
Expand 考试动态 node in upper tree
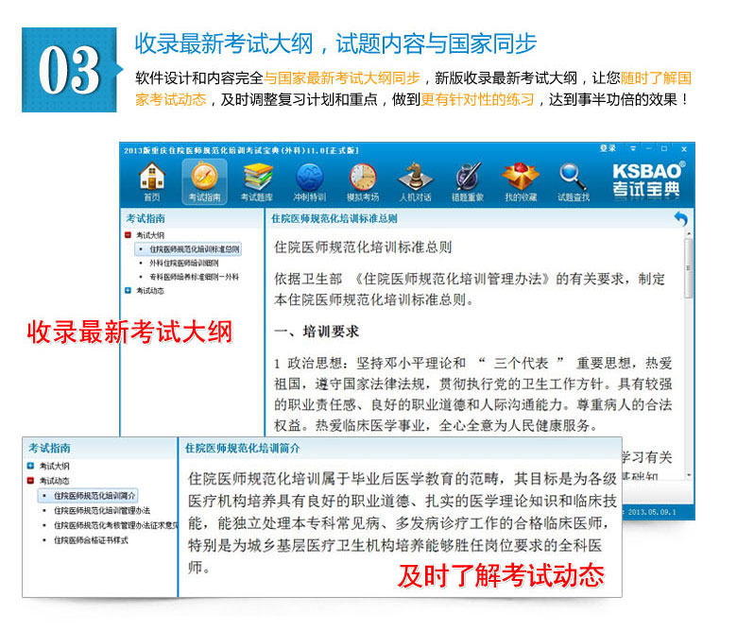[x=128, y=290]
